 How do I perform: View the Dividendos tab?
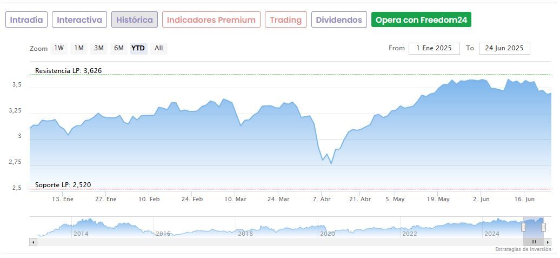pyautogui.click(x=339, y=20)
